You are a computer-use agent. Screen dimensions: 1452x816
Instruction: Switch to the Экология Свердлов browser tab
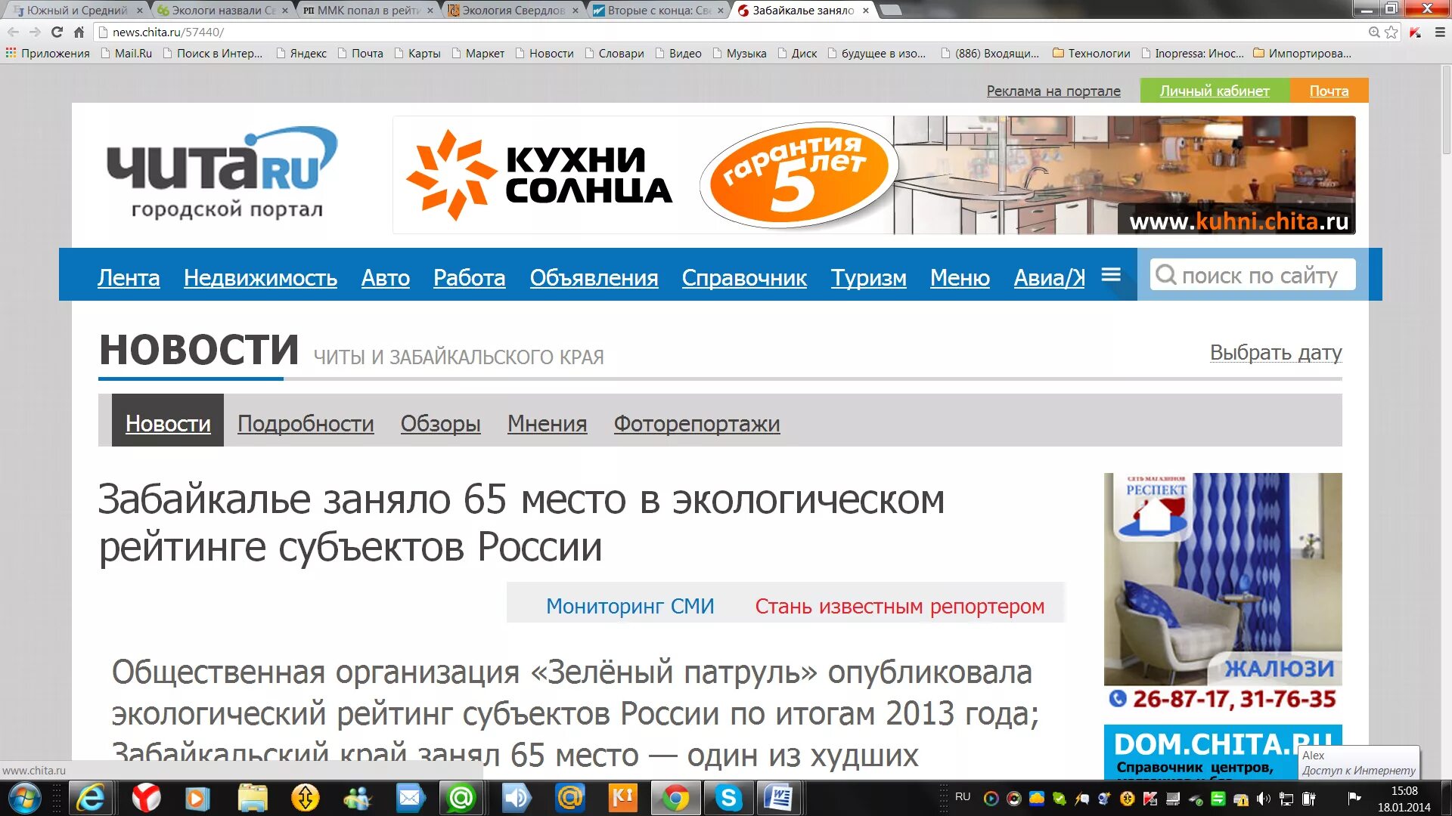coord(511,10)
